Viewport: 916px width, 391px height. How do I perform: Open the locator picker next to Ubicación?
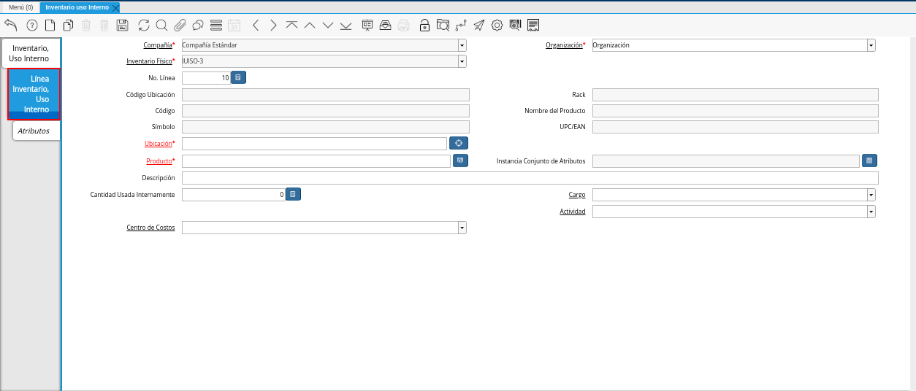pyautogui.click(x=458, y=143)
